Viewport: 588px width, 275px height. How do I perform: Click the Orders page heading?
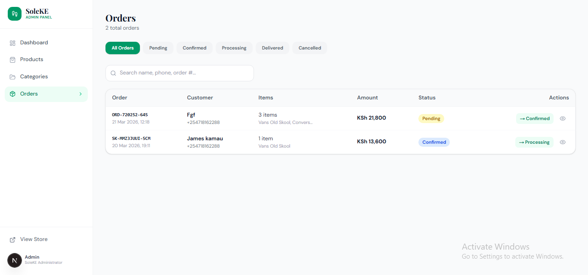(x=121, y=18)
